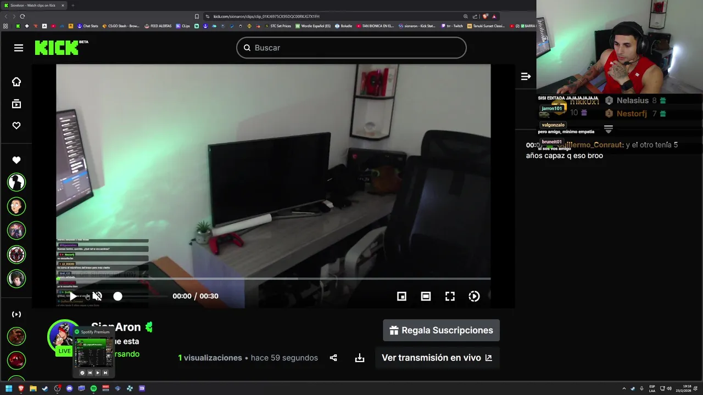The image size is (703, 395).
Task: Open a new browser tab
Action: pyautogui.click(x=72, y=5)
